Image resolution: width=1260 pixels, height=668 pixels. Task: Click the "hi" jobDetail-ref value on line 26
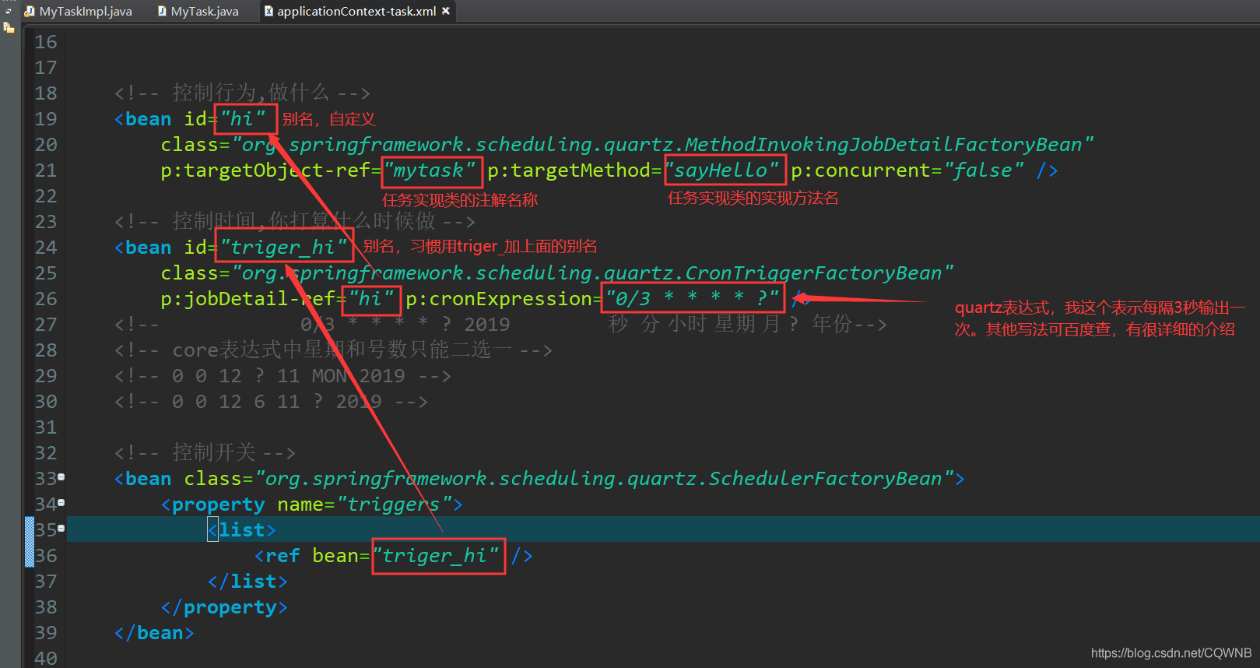click(371, 299)
